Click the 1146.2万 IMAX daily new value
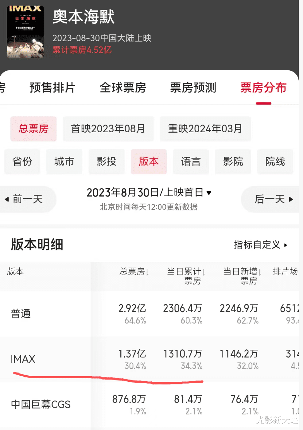303x430 pixels. [239, 354]
